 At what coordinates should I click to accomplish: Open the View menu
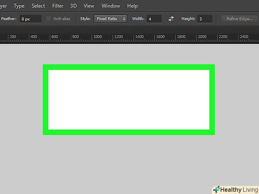pyautogui.click(x=89, y=6)
